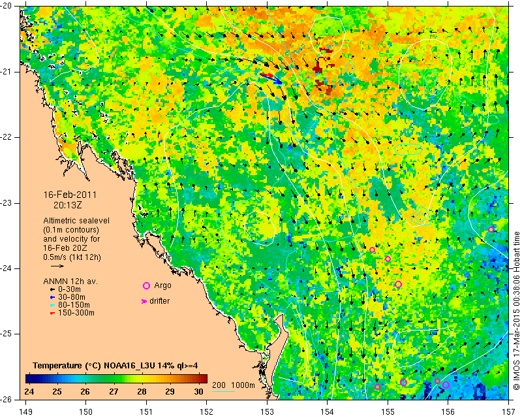The image size is (522, 418).
Task: Click the "1000m" isobath depth label
Action: (x=243, y=385)
